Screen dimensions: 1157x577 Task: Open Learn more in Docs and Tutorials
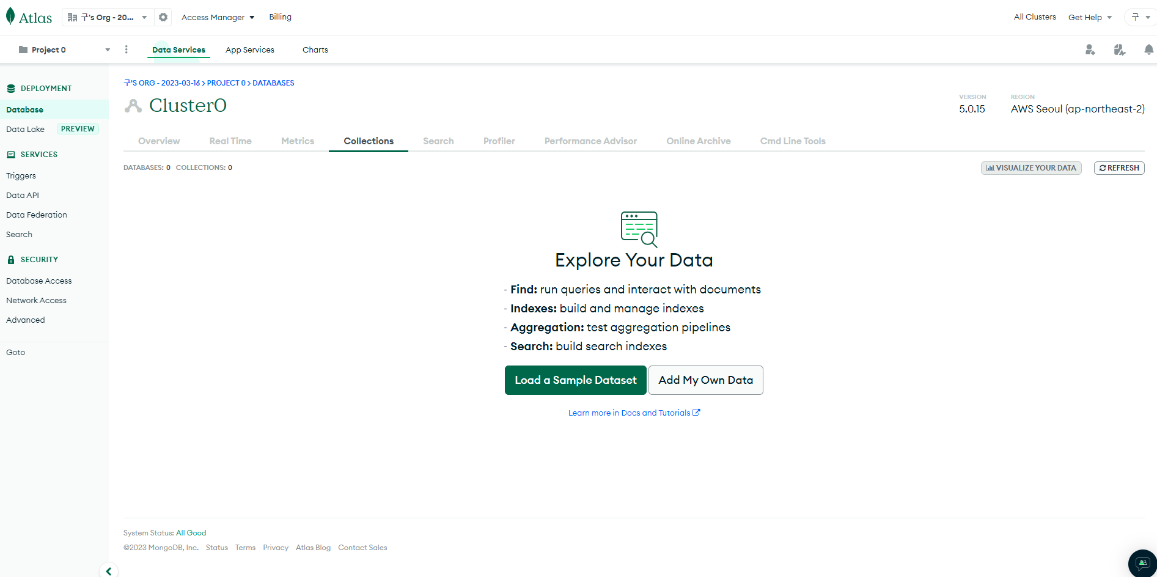(634, 413)
